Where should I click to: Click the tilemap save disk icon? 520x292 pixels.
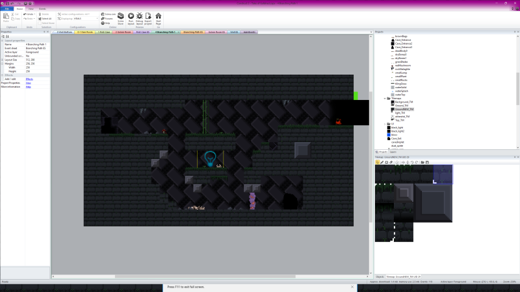(x=427, y=162)
